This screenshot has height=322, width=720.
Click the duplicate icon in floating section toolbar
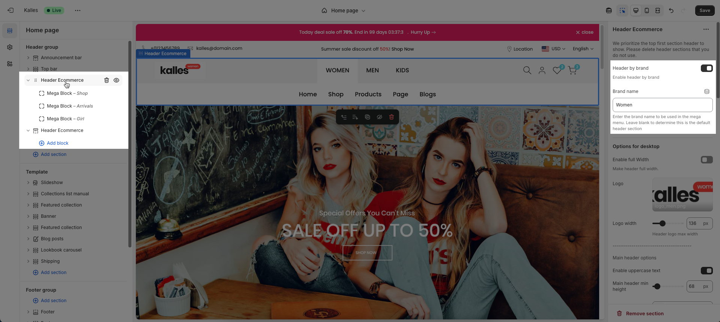click(x=368, y=117)
